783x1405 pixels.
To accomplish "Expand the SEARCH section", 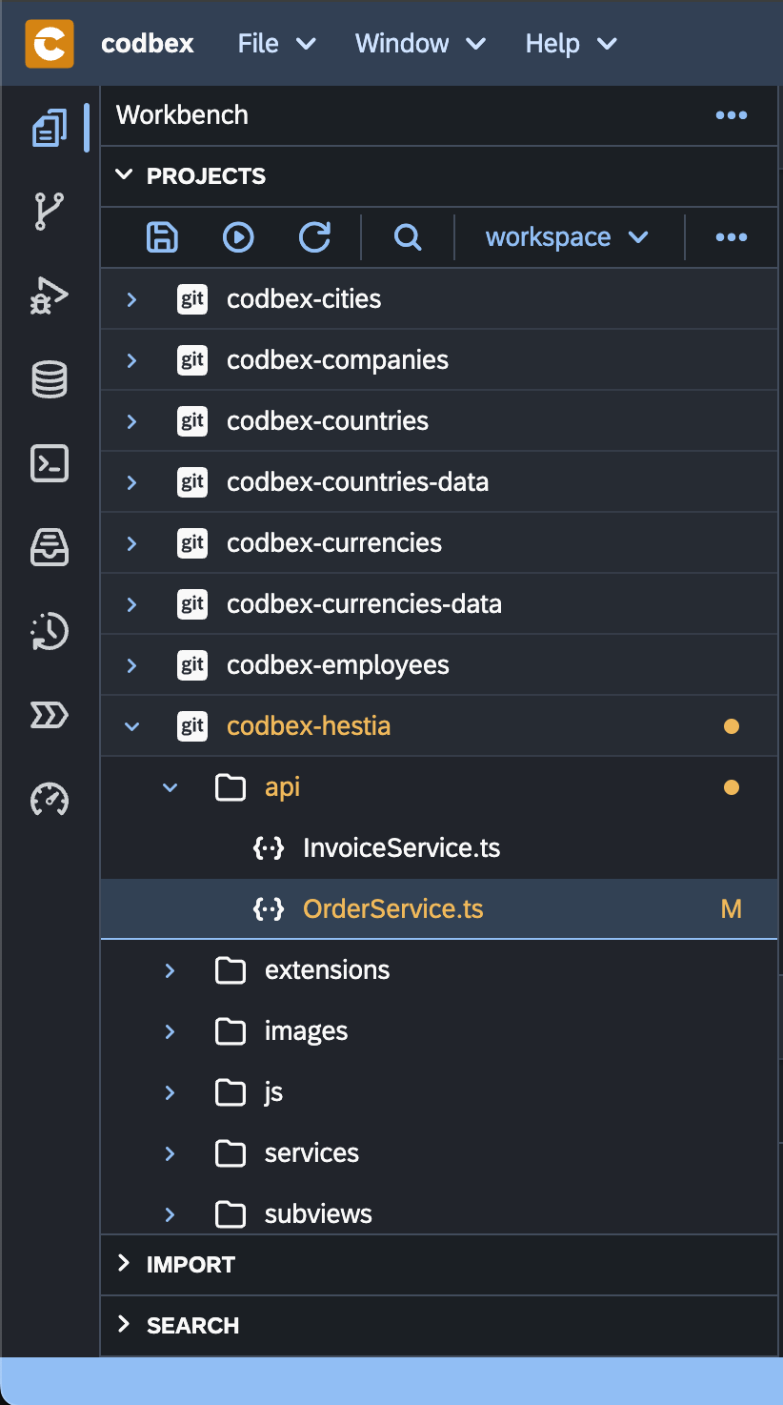I will 124,1325.
